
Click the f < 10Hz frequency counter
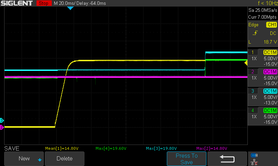[268, 3]
